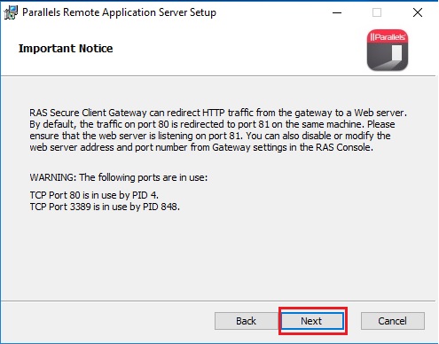Click the white door graphic in logo

396,53
